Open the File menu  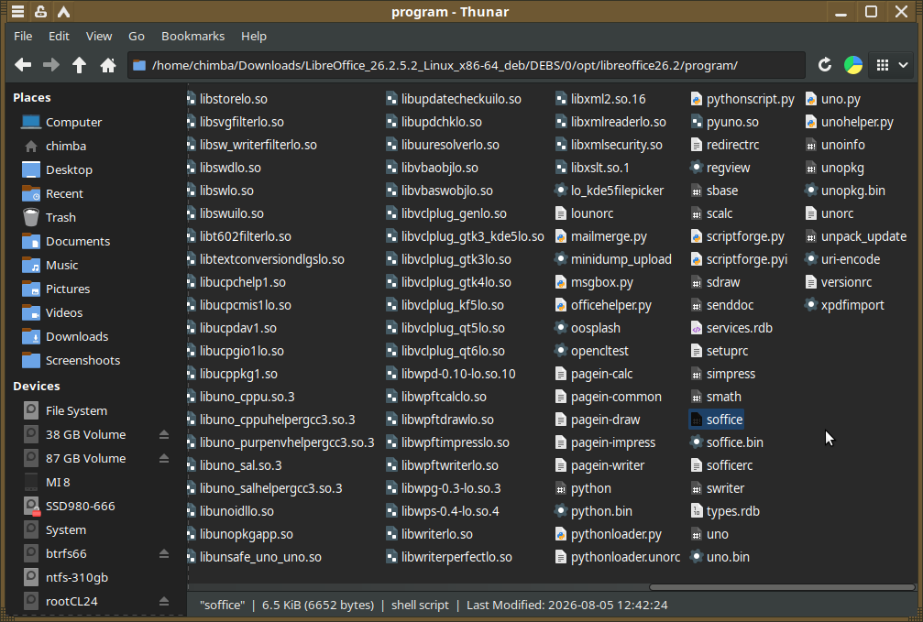(23, 36)
